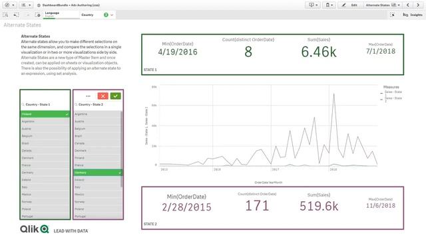The width and height of the screenshot is (426, 239).
Task: Click the green Country selection count badge
Action: (106, 15)
